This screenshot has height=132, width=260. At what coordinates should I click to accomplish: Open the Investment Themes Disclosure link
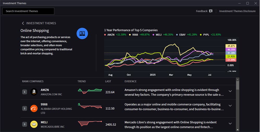tap(237, 11)
